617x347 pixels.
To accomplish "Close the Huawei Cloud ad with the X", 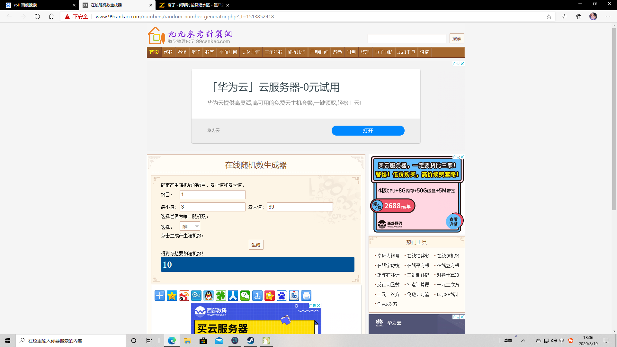I will (x=462, y=64).
